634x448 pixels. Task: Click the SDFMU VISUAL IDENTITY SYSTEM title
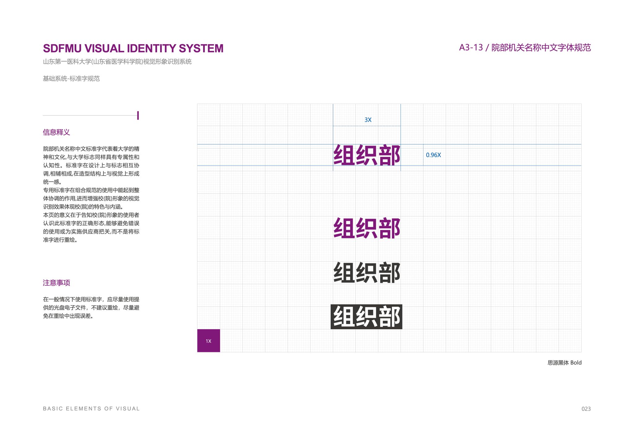tap(133, 49)
